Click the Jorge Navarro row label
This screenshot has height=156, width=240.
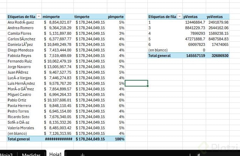(x=19, y=67)
